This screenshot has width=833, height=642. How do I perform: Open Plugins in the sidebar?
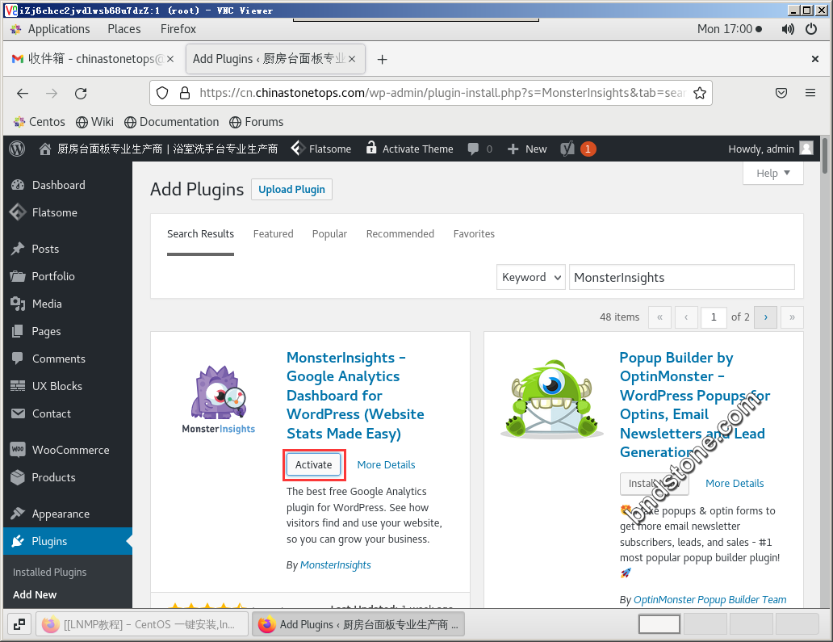(68, 541)
